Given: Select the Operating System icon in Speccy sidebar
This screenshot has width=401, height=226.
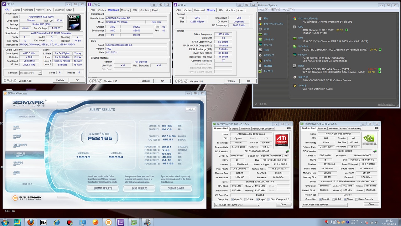Looking at the screenshot, I should click(260, 24).
